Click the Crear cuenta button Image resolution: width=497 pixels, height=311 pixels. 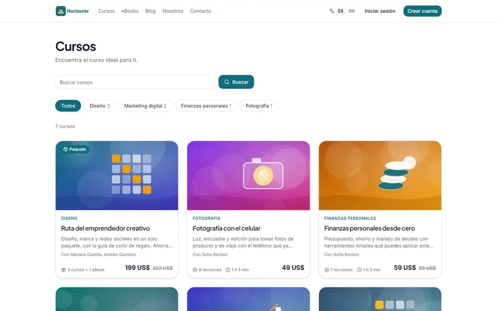[x=422, y=11]
